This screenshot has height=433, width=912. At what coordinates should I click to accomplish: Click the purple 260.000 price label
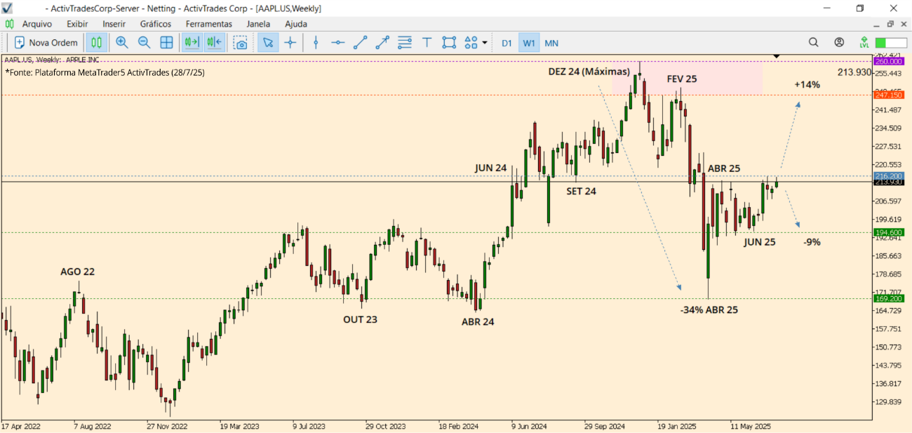888,61
